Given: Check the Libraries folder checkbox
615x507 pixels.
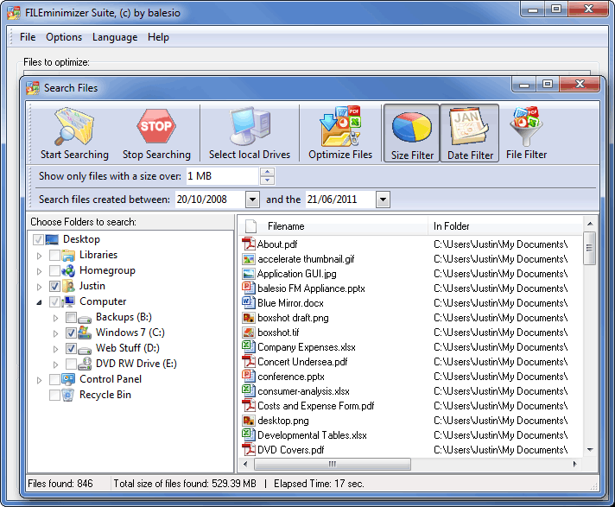Looking at the screenshot, I should (x=55, y=255).
